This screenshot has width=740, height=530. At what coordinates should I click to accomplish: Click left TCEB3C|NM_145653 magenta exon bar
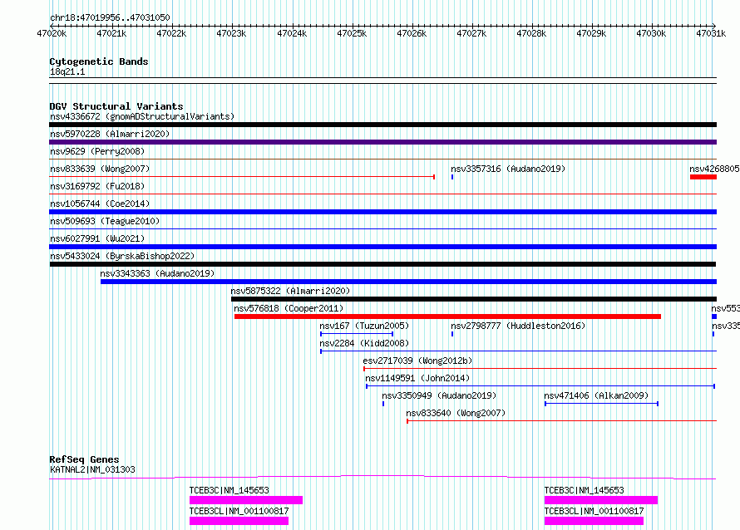tap(246, 500)
